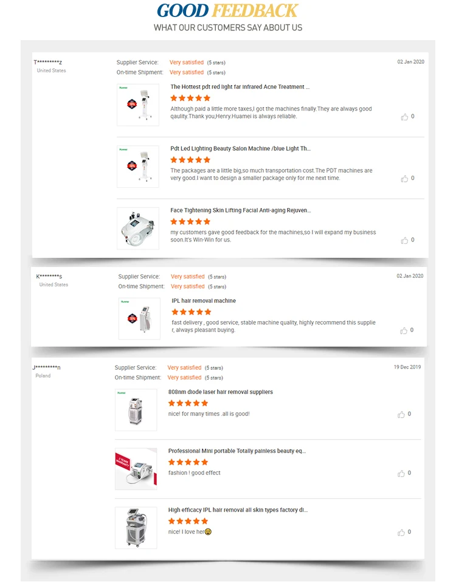Like the High efficacy IPL review
Image resolution: width=456 pixels, height=582 pixels.
[401, 532]
